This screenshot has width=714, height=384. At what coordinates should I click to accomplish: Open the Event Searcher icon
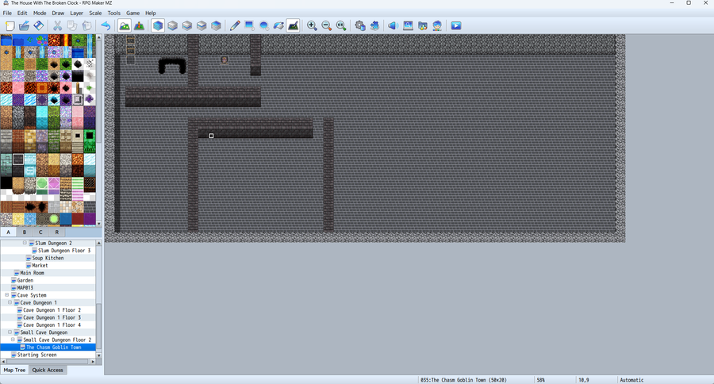pos(408,26)
